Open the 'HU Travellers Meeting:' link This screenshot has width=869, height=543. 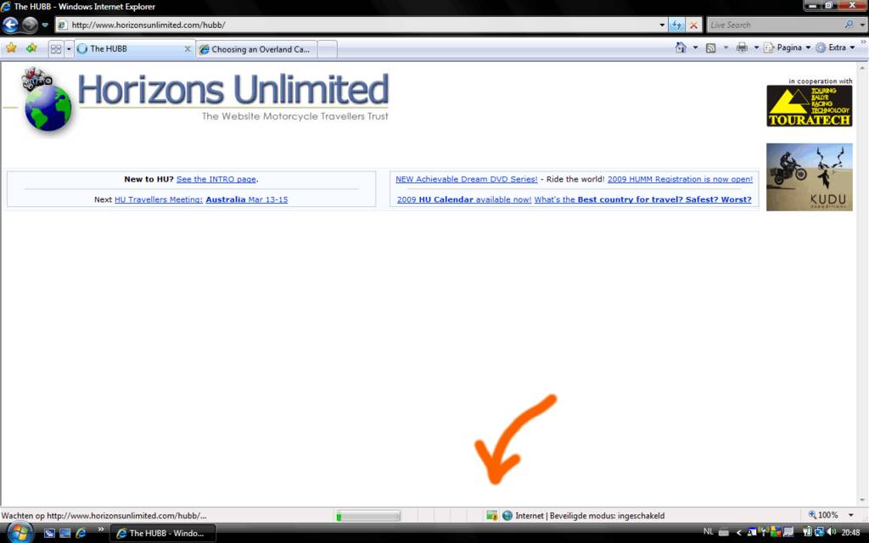(159, 199)
